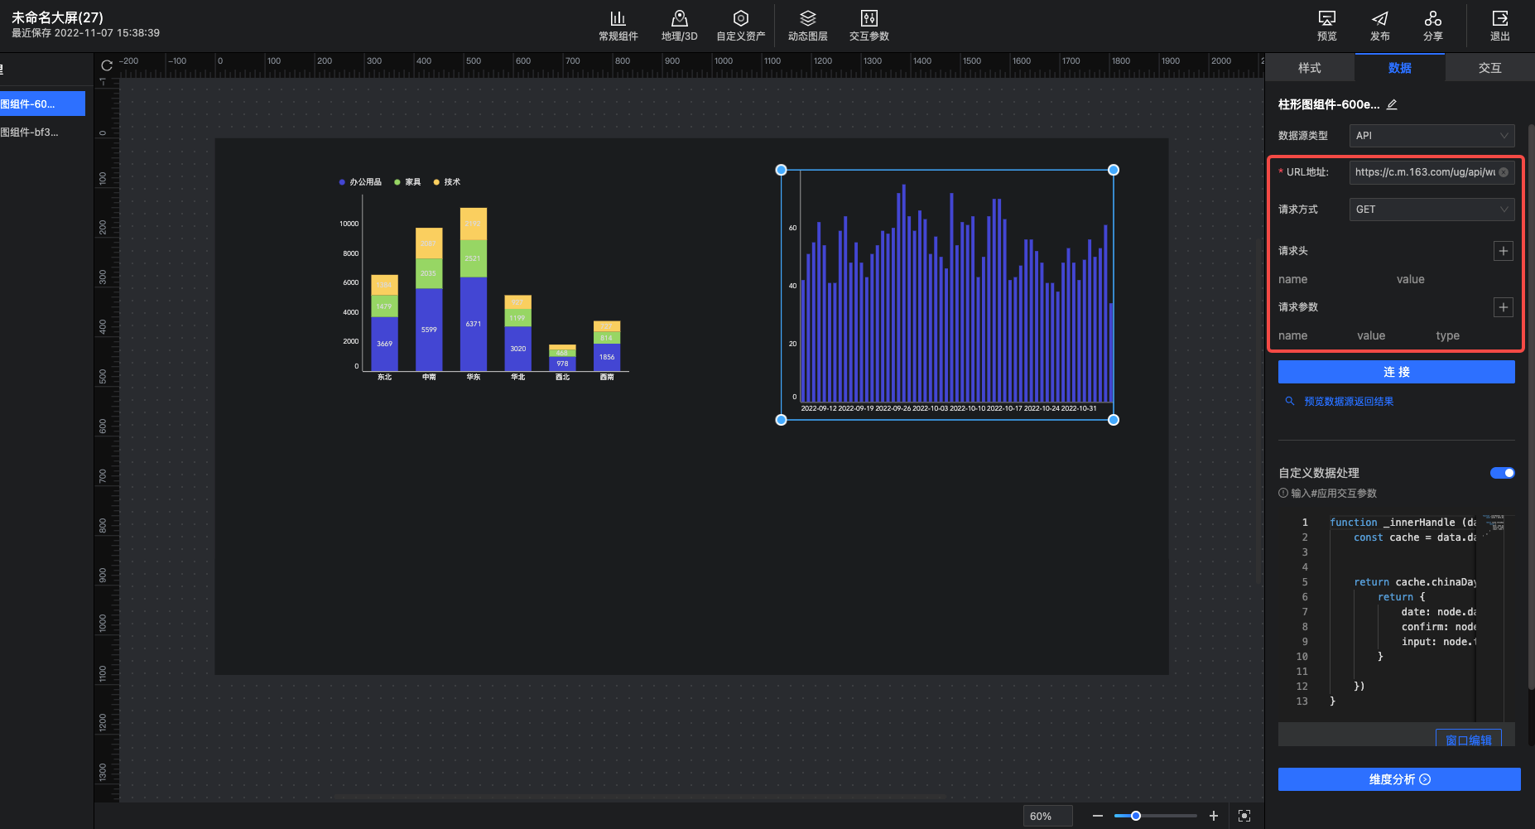1535x829 pixels.
Task: Click the 退出 exit icon
Action: [1499, 19]
